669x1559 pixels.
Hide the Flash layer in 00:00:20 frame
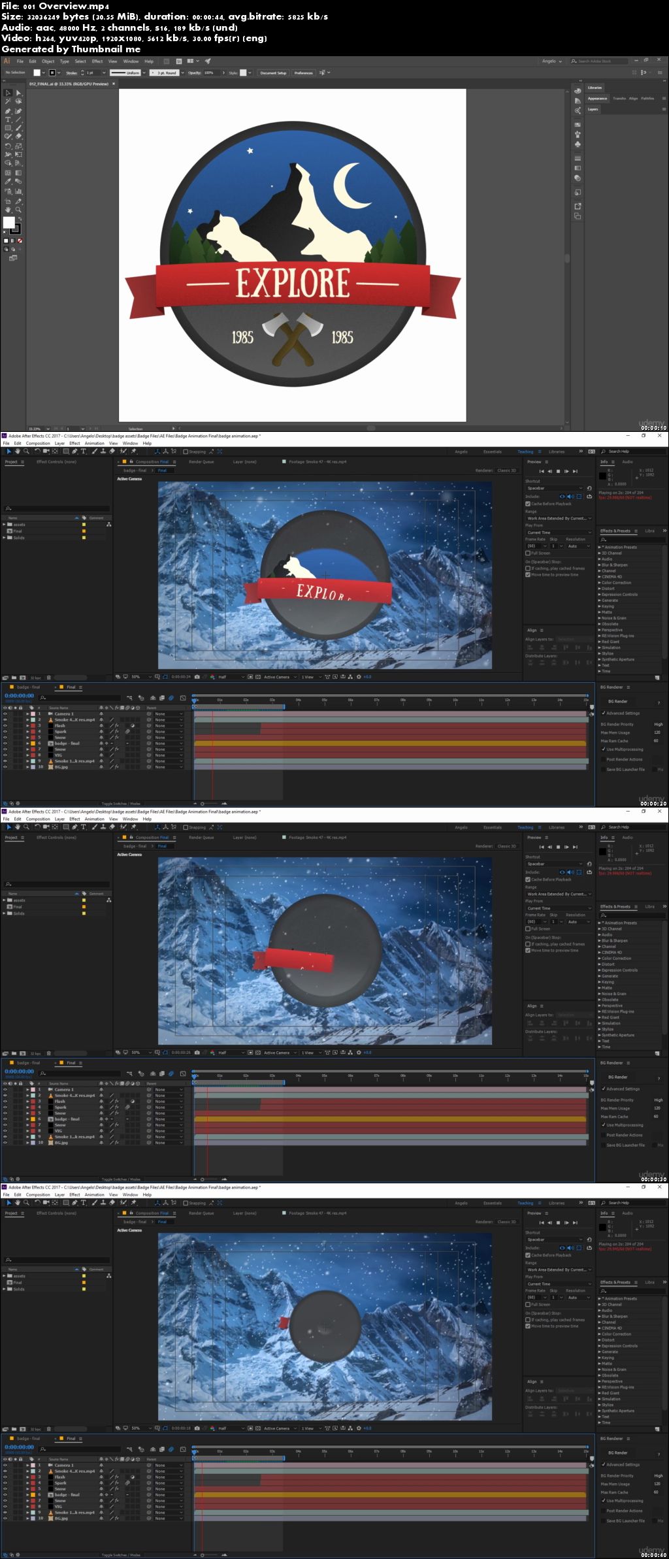pos(5,726)
